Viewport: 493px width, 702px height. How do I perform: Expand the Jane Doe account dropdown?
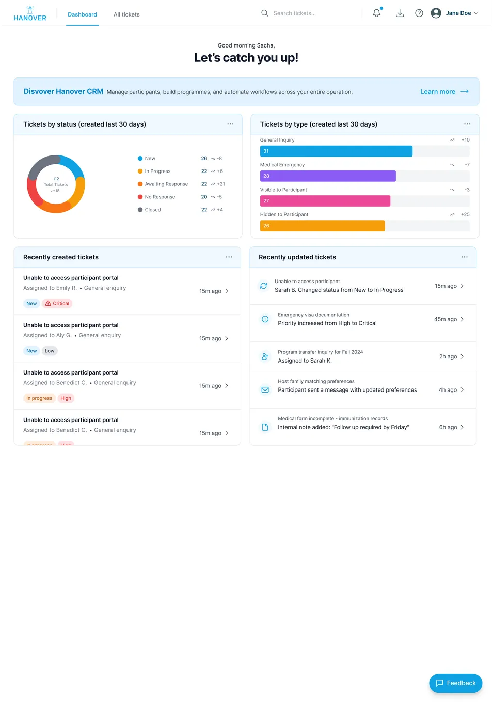click(x=476, y=13)
